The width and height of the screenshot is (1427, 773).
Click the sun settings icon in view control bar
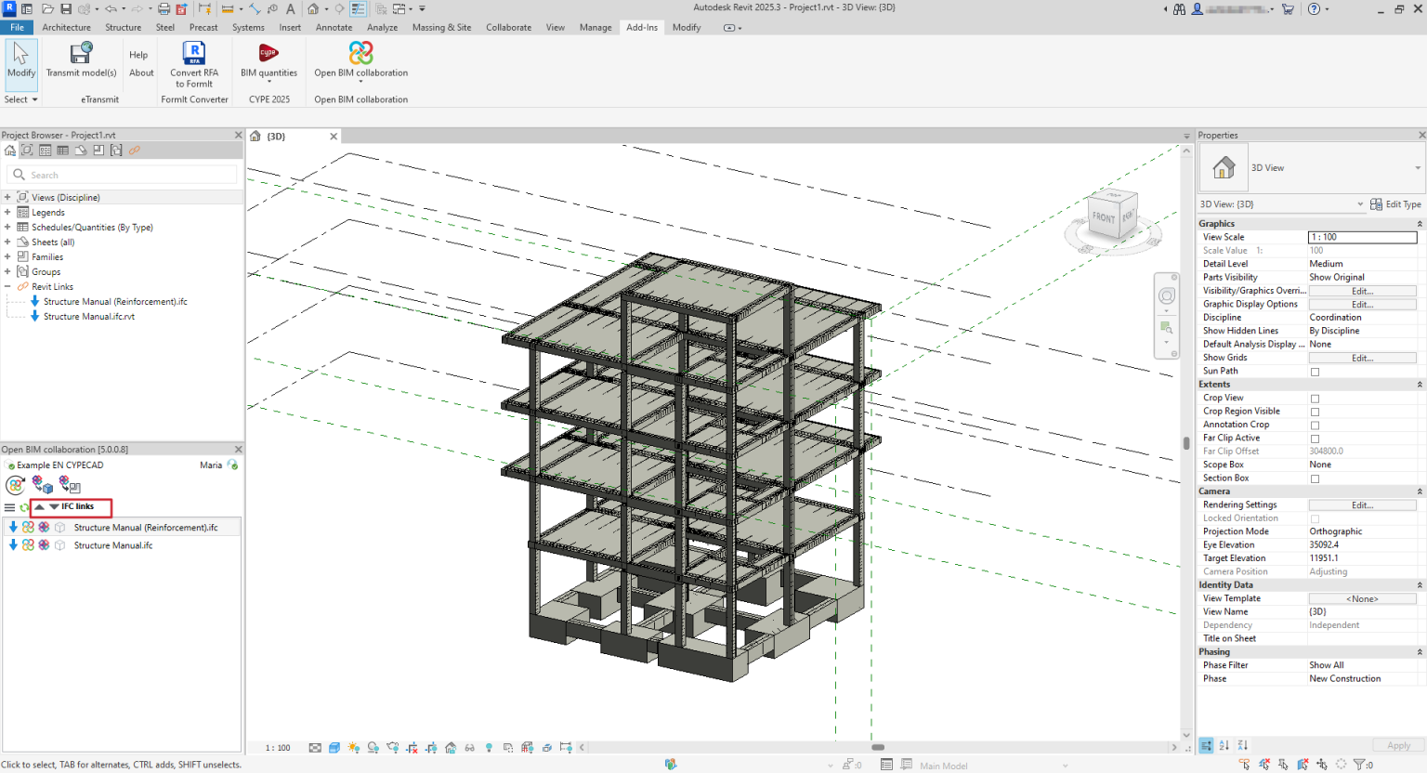tap(353, 747)
